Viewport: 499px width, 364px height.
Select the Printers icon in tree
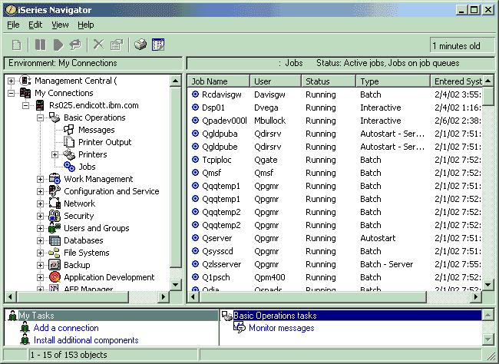tap(69, 154)
